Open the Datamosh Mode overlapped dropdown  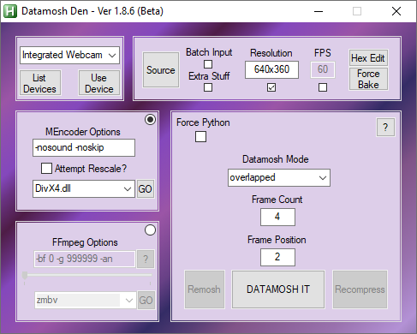click(279, 177)
